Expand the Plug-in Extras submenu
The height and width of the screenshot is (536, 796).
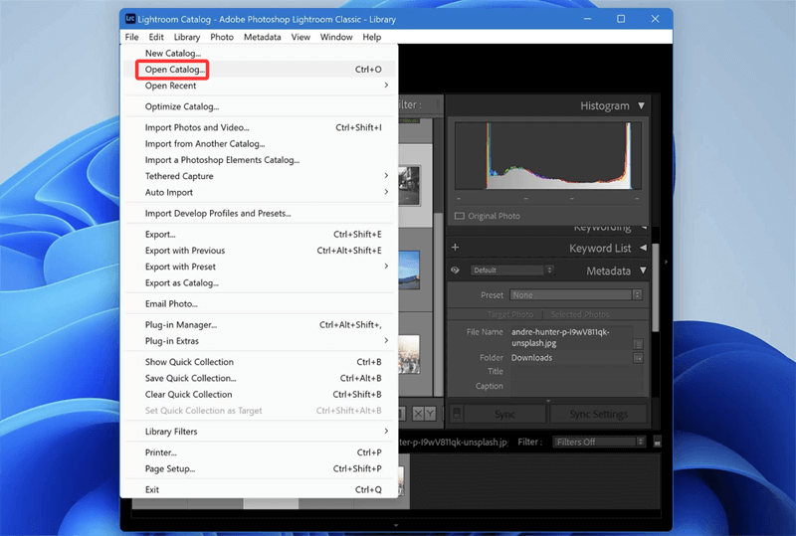point(259,341)
